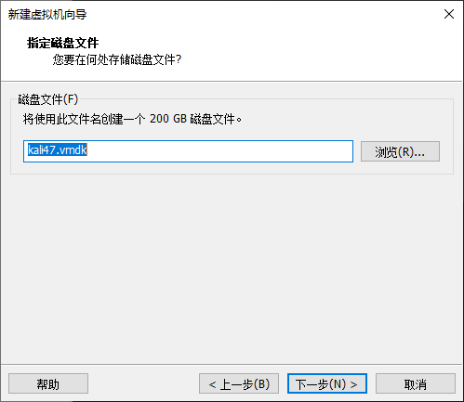Click empty space right of kali47.vmdk in field

pos(220,151)
